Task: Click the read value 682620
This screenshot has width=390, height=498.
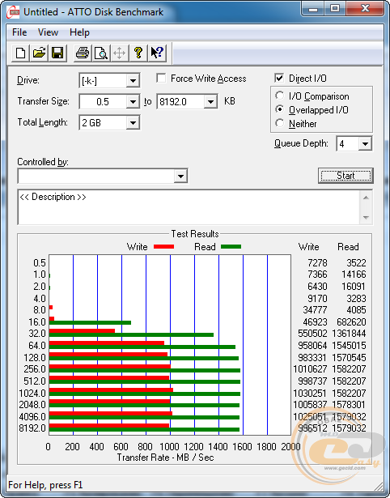Action: pyautogui.click(x=351, y=322)
